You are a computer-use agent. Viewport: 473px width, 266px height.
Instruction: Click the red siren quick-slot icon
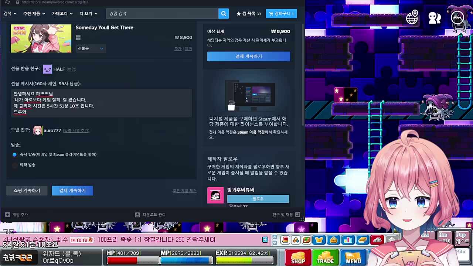click(x=285, y=240)
